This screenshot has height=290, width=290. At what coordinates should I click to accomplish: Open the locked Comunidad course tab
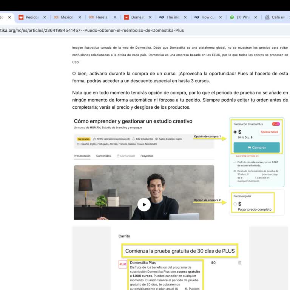[126, 156]
